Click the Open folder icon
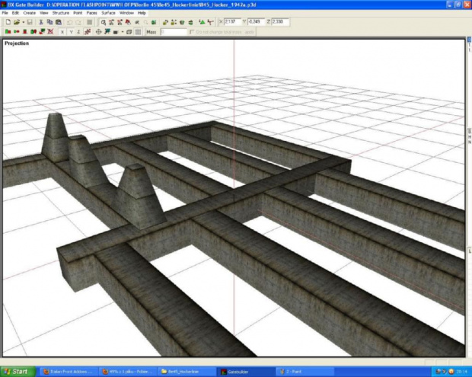The height and width of the screenshot is (377, 472). click(16, 23)
